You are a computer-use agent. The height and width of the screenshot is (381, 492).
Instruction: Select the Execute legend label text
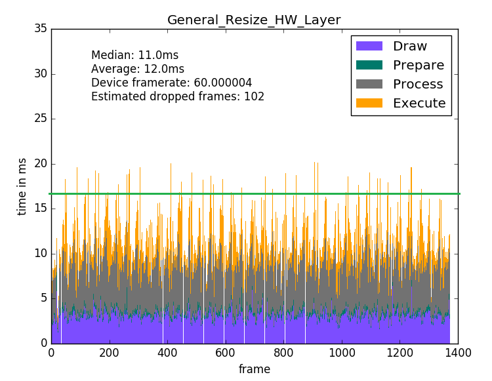tap(419, 104)
